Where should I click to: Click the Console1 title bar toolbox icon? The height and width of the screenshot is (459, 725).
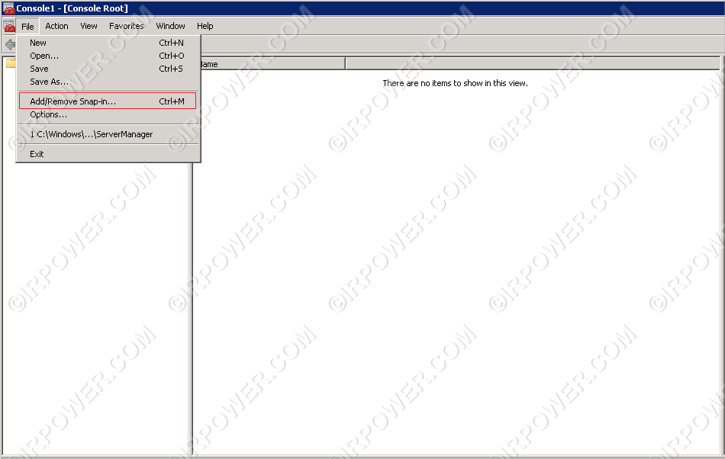8,8
